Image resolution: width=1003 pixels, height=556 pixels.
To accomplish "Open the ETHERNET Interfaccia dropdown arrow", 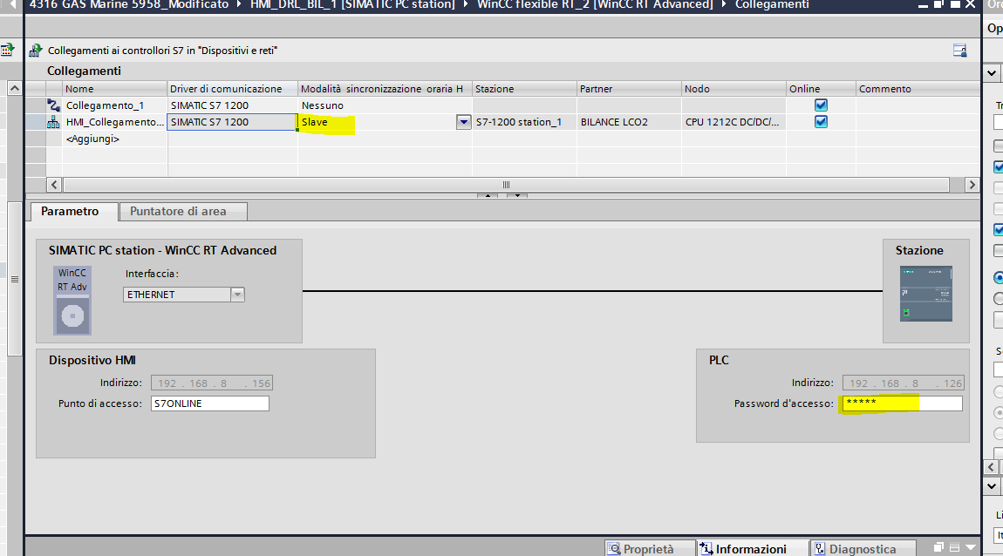I will pyautogui.click(x=237, y=295).
